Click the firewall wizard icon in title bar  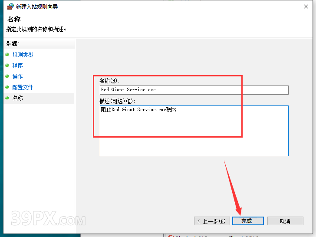pyautogui.click(x=10, y=7)
